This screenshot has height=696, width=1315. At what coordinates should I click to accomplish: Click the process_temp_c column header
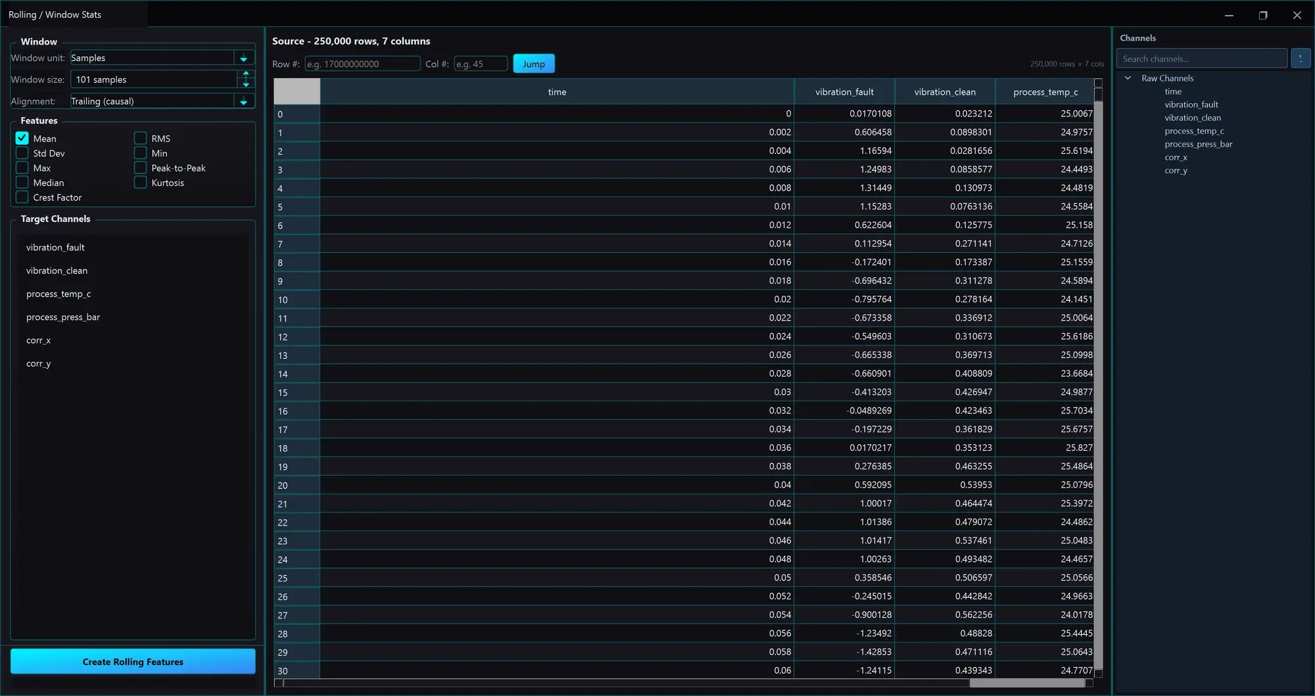pos(1045,92)
